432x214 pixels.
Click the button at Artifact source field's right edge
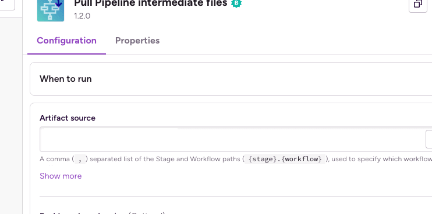tap(429, 139)
